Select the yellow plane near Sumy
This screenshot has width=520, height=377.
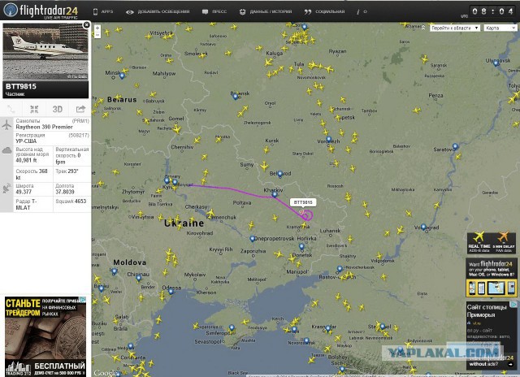point(264,166)
